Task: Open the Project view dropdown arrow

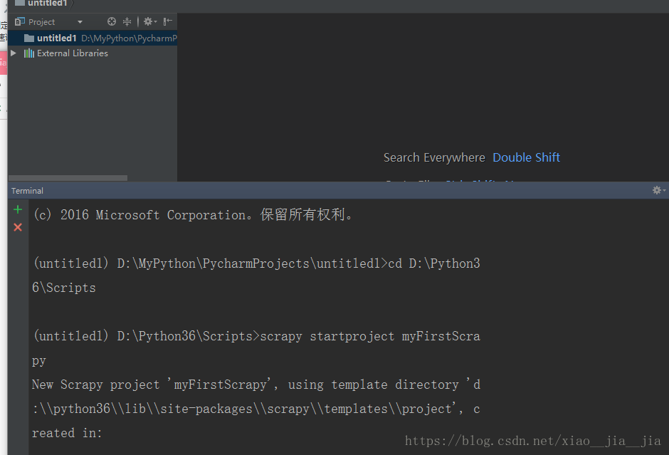Action: tap(80, 22)
